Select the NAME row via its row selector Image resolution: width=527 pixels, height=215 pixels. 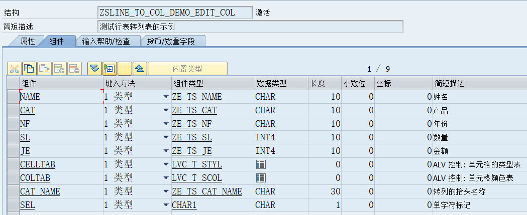pyautogui.click(x=13, y=97)
